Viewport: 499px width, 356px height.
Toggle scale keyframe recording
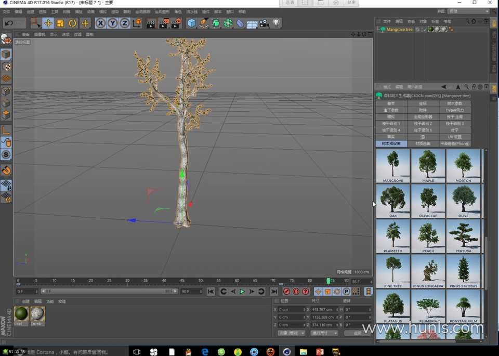327,292
